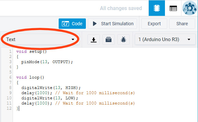The width and height of the screenshot is (198, 122).
Task: Click the play triangle in Start Simulation
Action: (x=95, y=24)
